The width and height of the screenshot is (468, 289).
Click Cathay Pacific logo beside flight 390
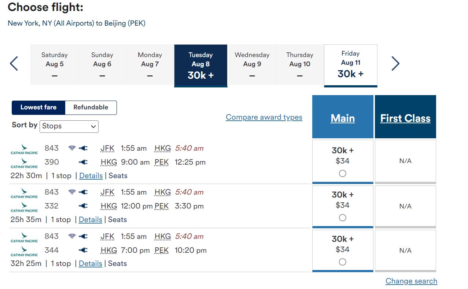[x=24, y=163]
